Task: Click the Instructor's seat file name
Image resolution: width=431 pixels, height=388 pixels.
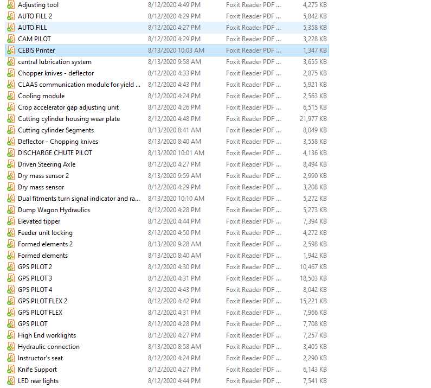Action: pyautogui.click(x=41, y=358)
